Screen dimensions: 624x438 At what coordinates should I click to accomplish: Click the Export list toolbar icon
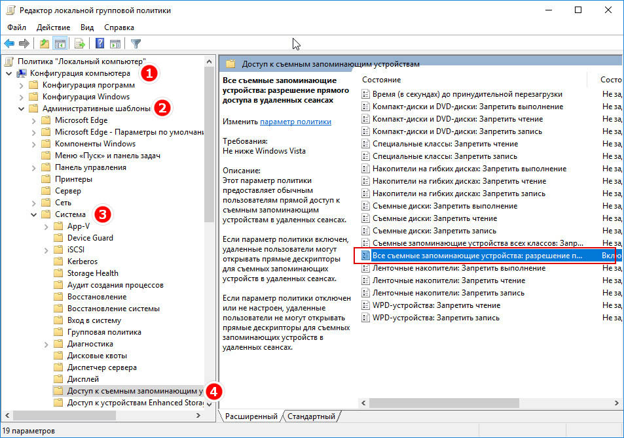click(80, 44)
